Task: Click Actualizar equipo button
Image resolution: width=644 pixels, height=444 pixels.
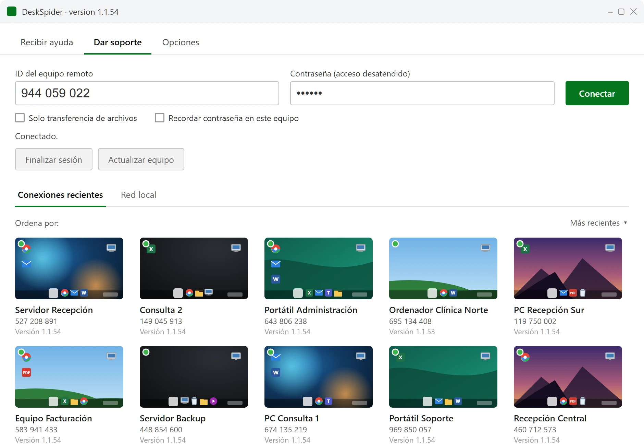Action: [x=141, y=159]
